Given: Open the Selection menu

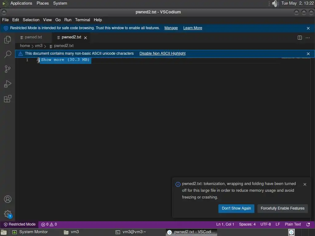Looking at the screenshot, I should point(31,20).
